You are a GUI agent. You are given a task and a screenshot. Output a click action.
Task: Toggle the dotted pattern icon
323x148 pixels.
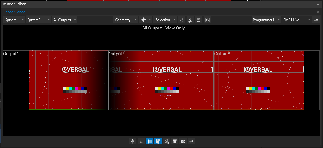(175, 141)
